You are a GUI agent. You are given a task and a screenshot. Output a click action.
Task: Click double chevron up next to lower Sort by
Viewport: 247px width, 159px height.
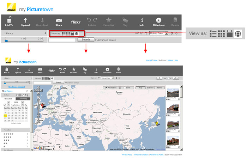coord(116,78)
